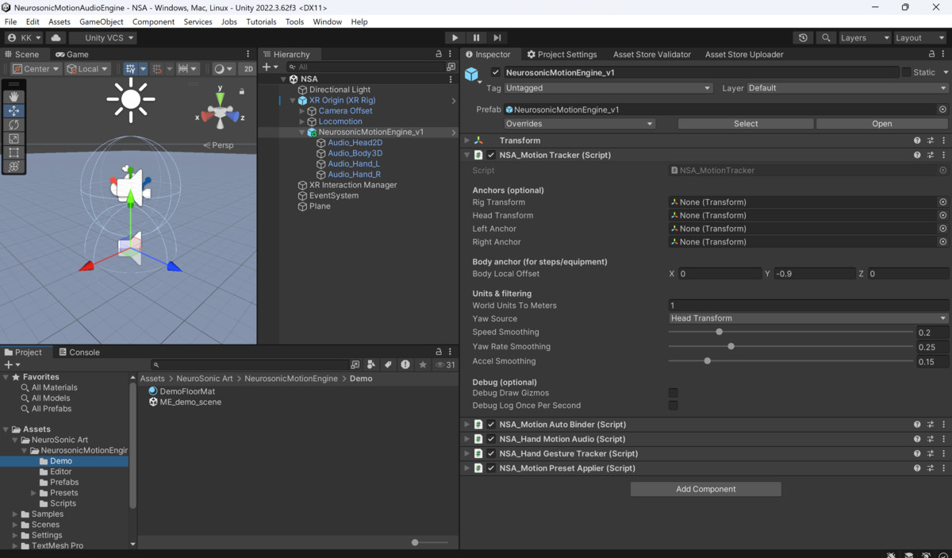Expand the Locomotion object in the Hierarchy
952x558 pixels.
pyautogui.click(x=301, y=121)
